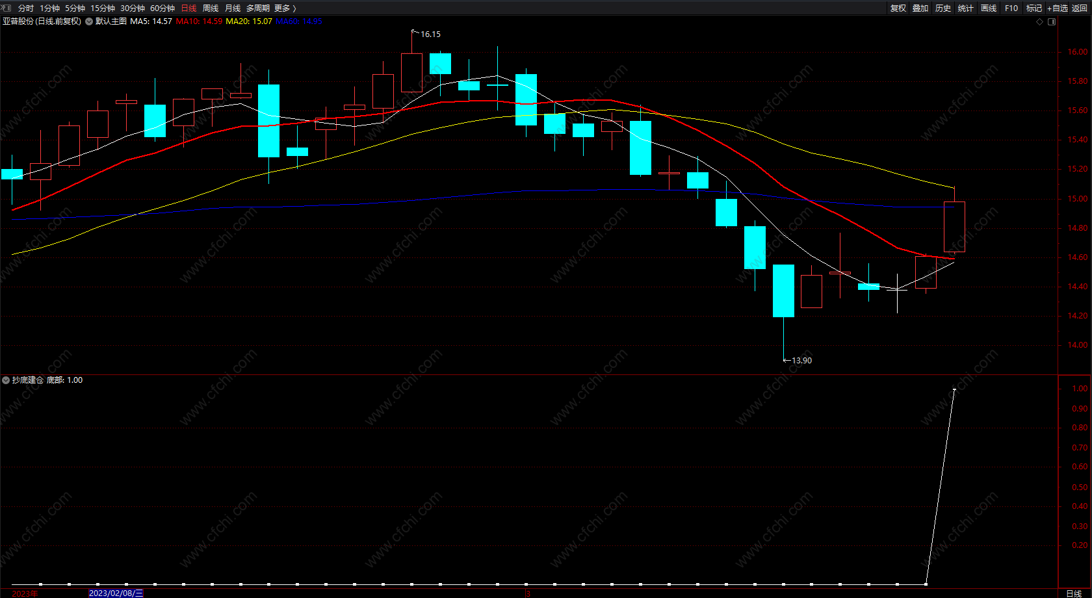Click the yellow MA20: 15.07 label
Screen dimensions: 1092x598
pyautogui.click(x=249, y=21)
